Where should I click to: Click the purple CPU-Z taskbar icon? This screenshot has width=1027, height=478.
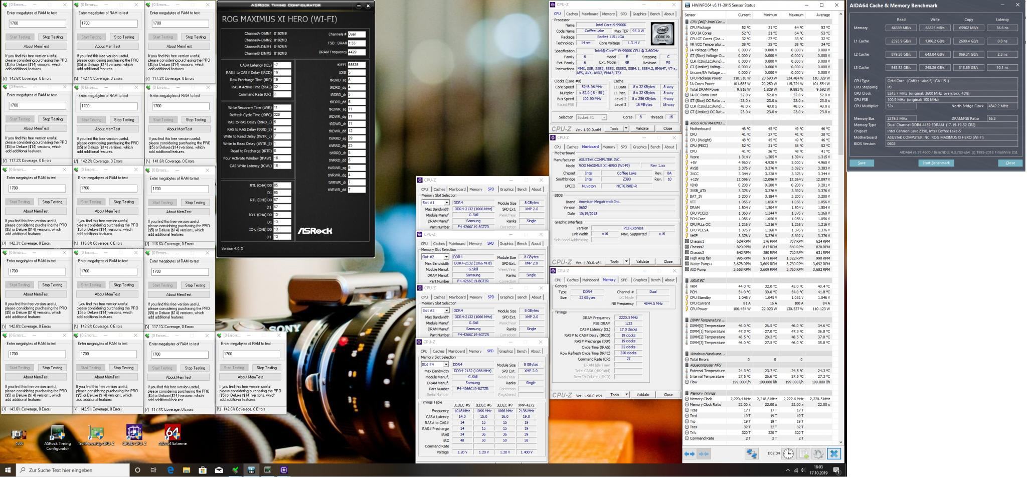[284, 470]
